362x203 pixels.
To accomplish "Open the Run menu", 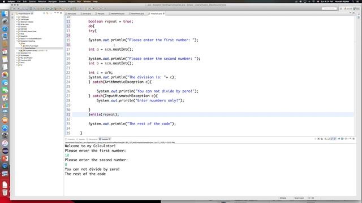I will click(x=79, y=1).
